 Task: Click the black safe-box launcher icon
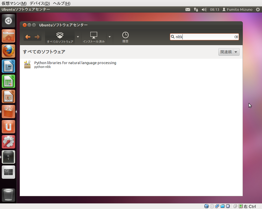[x=8, y=157]
